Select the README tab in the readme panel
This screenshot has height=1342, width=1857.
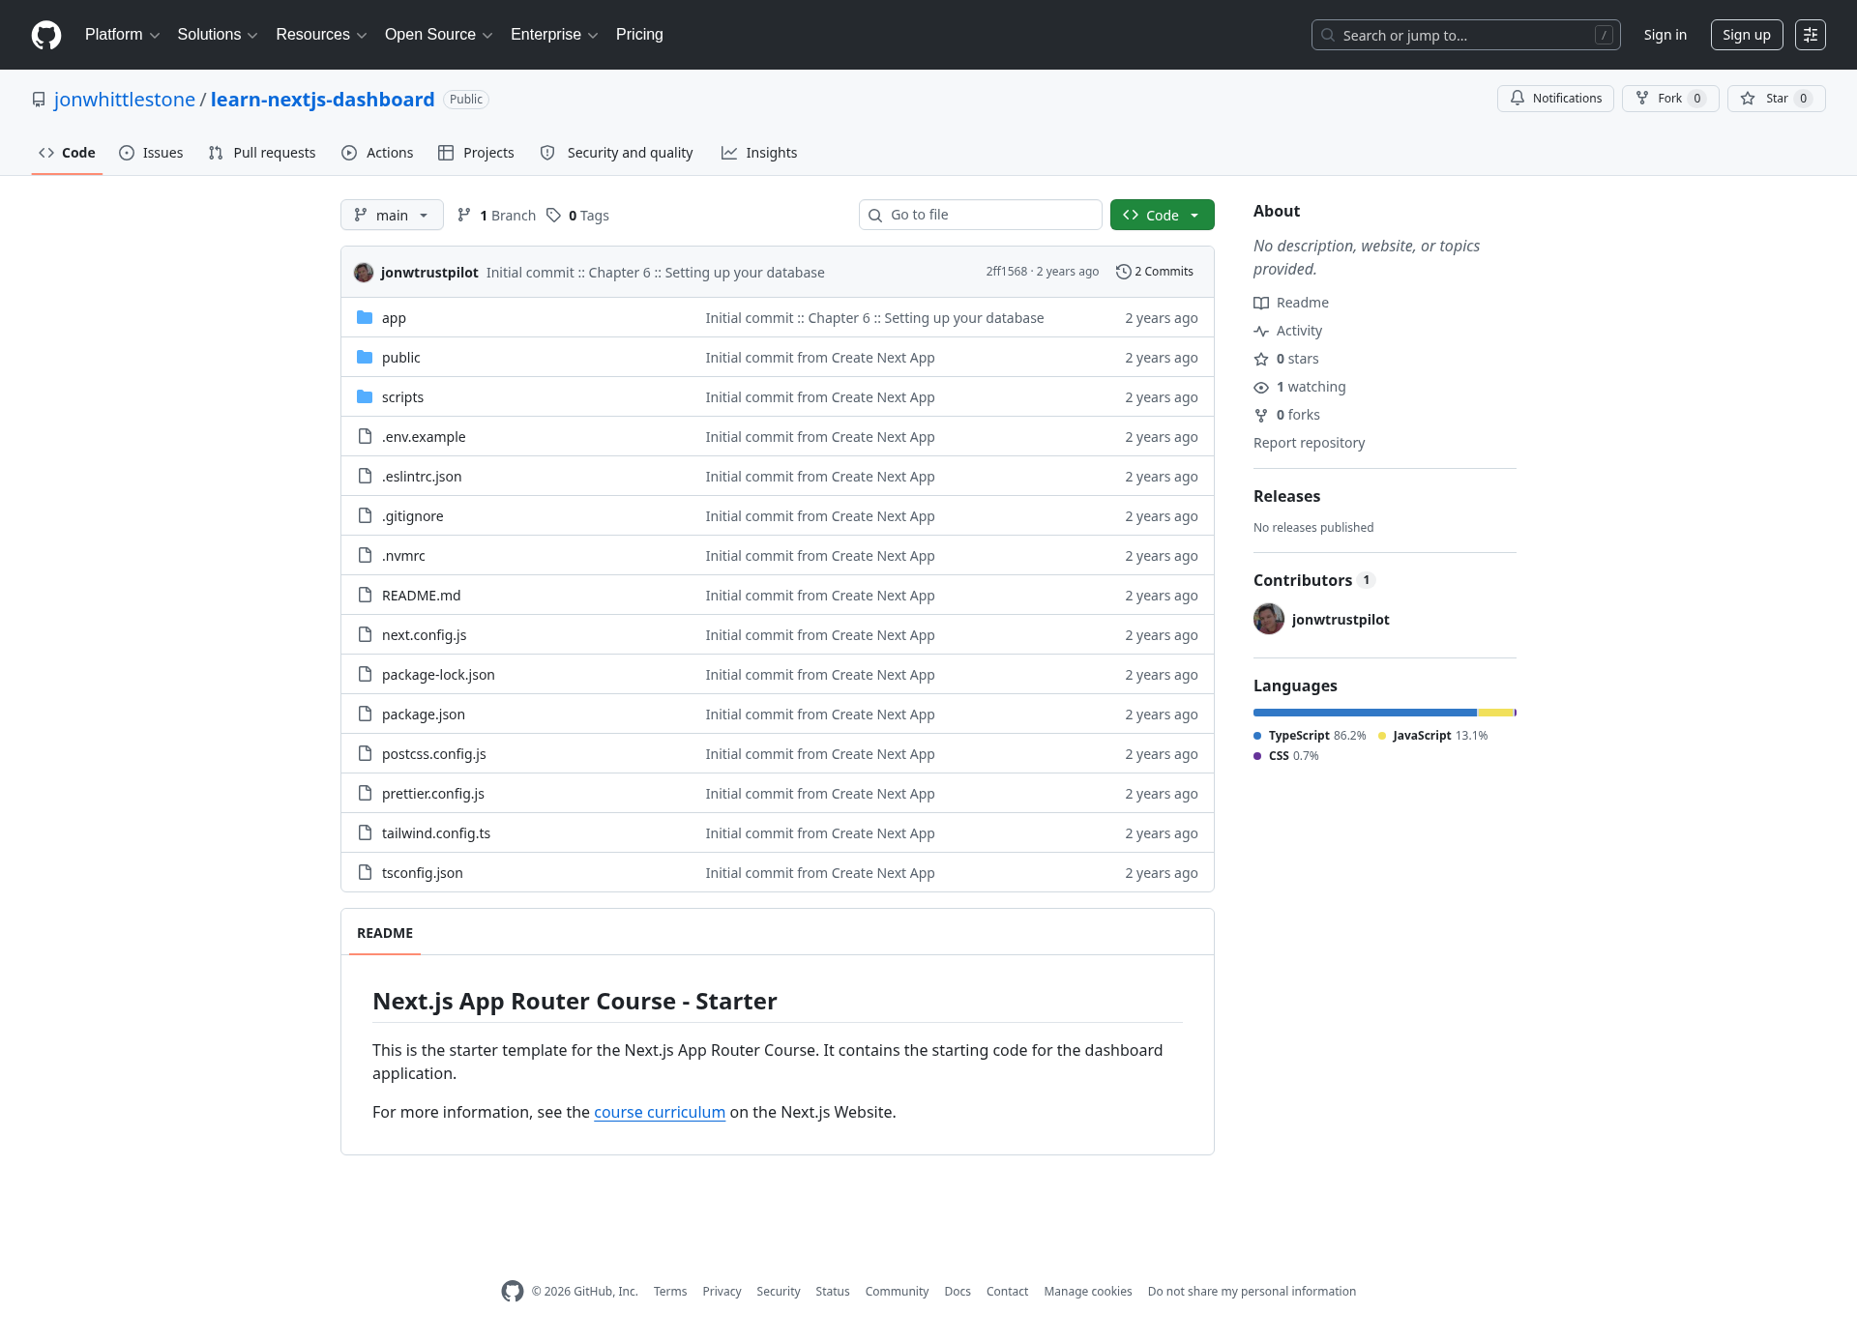[385, 933]
